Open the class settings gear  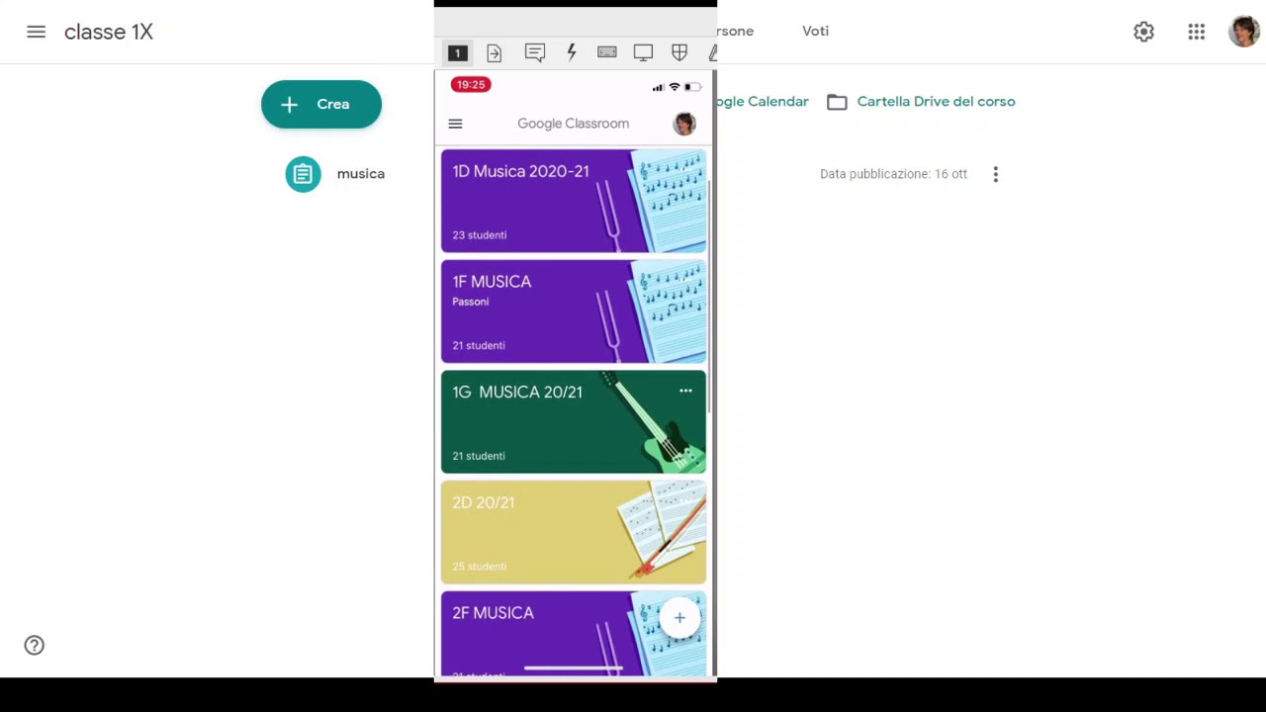tap(1143, 32)
